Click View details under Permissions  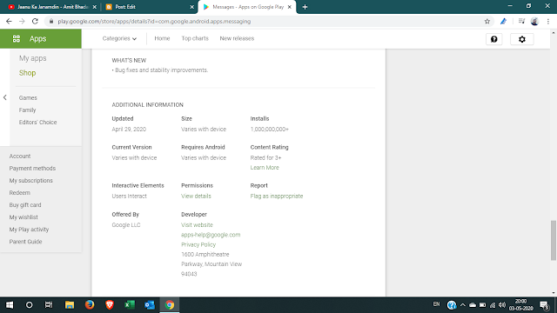coord(196,196)
